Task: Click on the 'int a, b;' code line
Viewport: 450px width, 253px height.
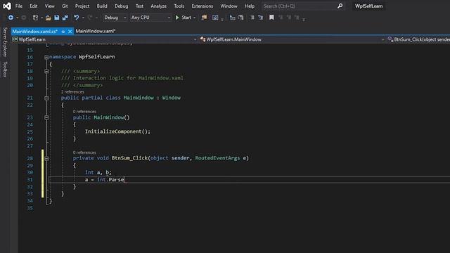Action: coord(98,172)
